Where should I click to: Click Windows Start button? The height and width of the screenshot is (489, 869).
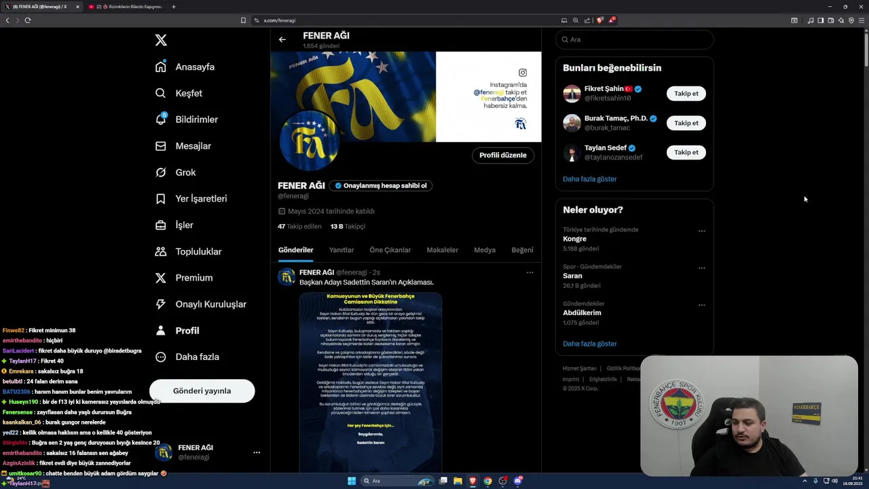coord(352,481)
